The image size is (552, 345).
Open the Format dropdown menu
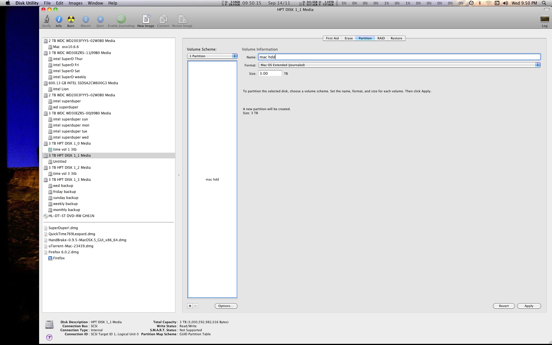tap(399, 65)
